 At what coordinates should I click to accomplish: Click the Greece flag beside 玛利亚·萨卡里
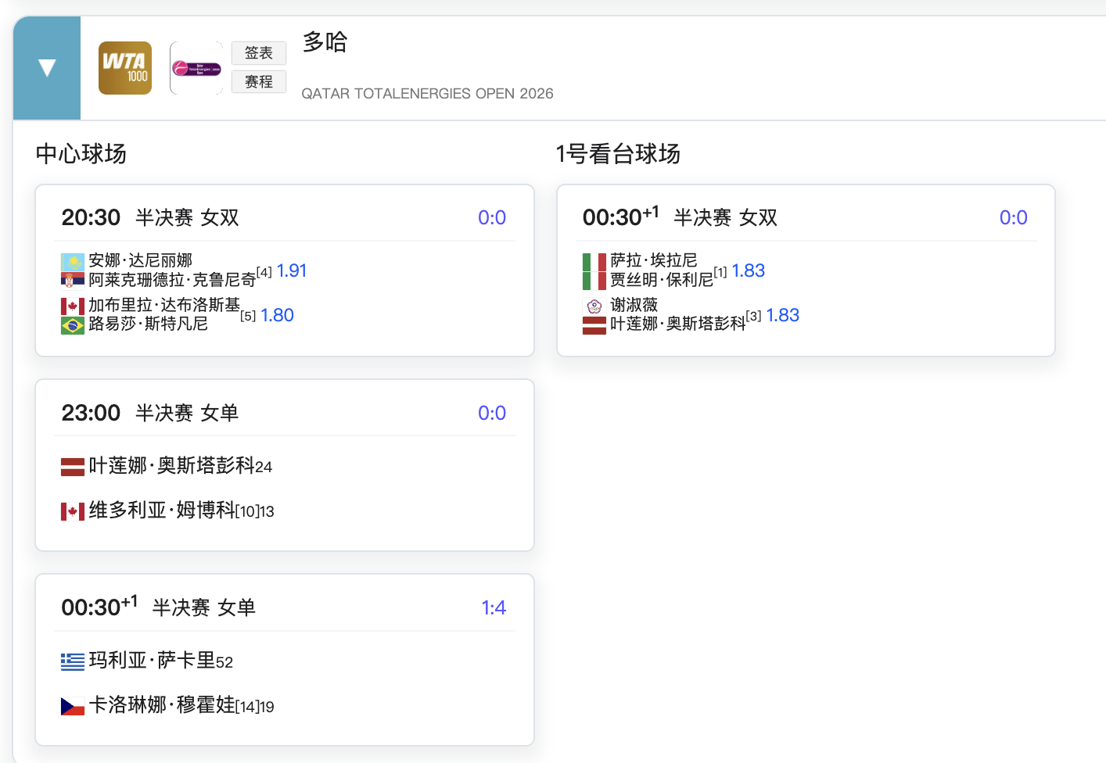[x=71, y=661]
